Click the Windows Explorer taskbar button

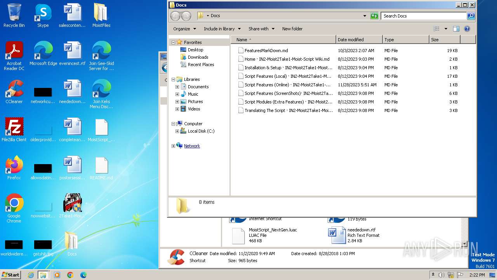point(43,275)
